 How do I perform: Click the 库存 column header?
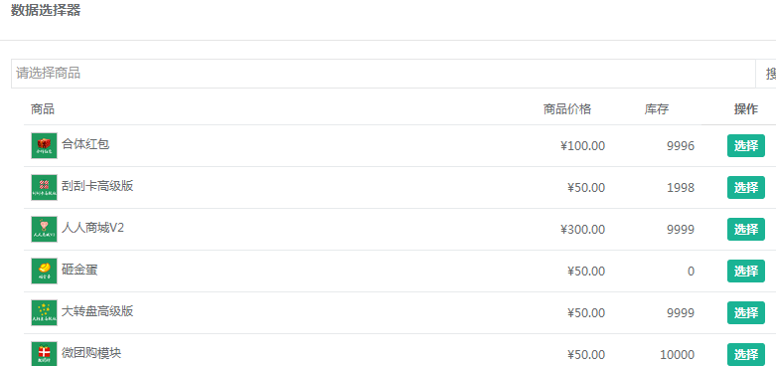656,109
